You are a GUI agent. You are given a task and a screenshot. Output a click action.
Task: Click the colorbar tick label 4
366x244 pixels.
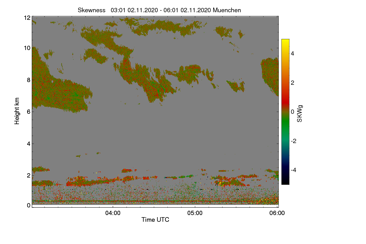pyautogui.click(x=292, y=54)
